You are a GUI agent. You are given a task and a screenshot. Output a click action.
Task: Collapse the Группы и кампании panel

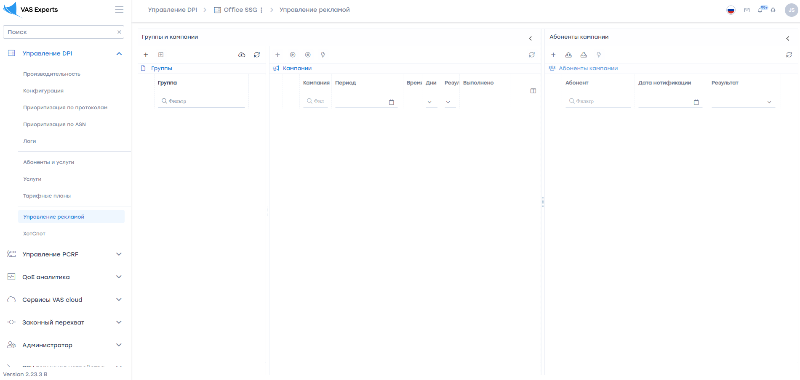[531, 38]
